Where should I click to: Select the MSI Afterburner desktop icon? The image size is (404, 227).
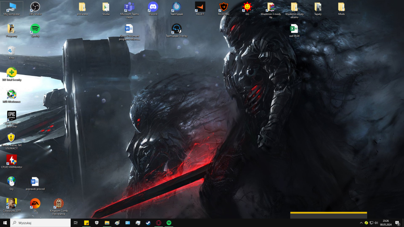(x=12, y=94)
